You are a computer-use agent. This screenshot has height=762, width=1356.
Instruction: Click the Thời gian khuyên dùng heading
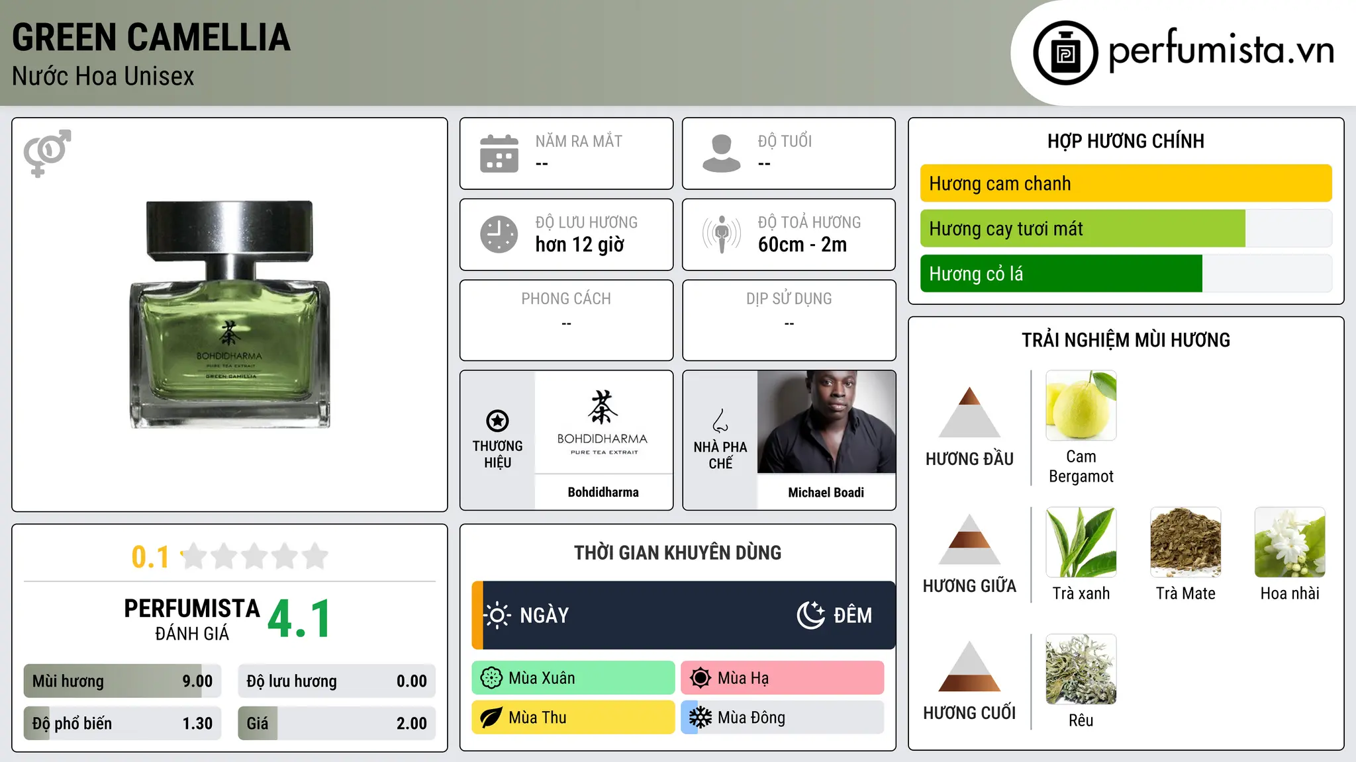point(678,552)
